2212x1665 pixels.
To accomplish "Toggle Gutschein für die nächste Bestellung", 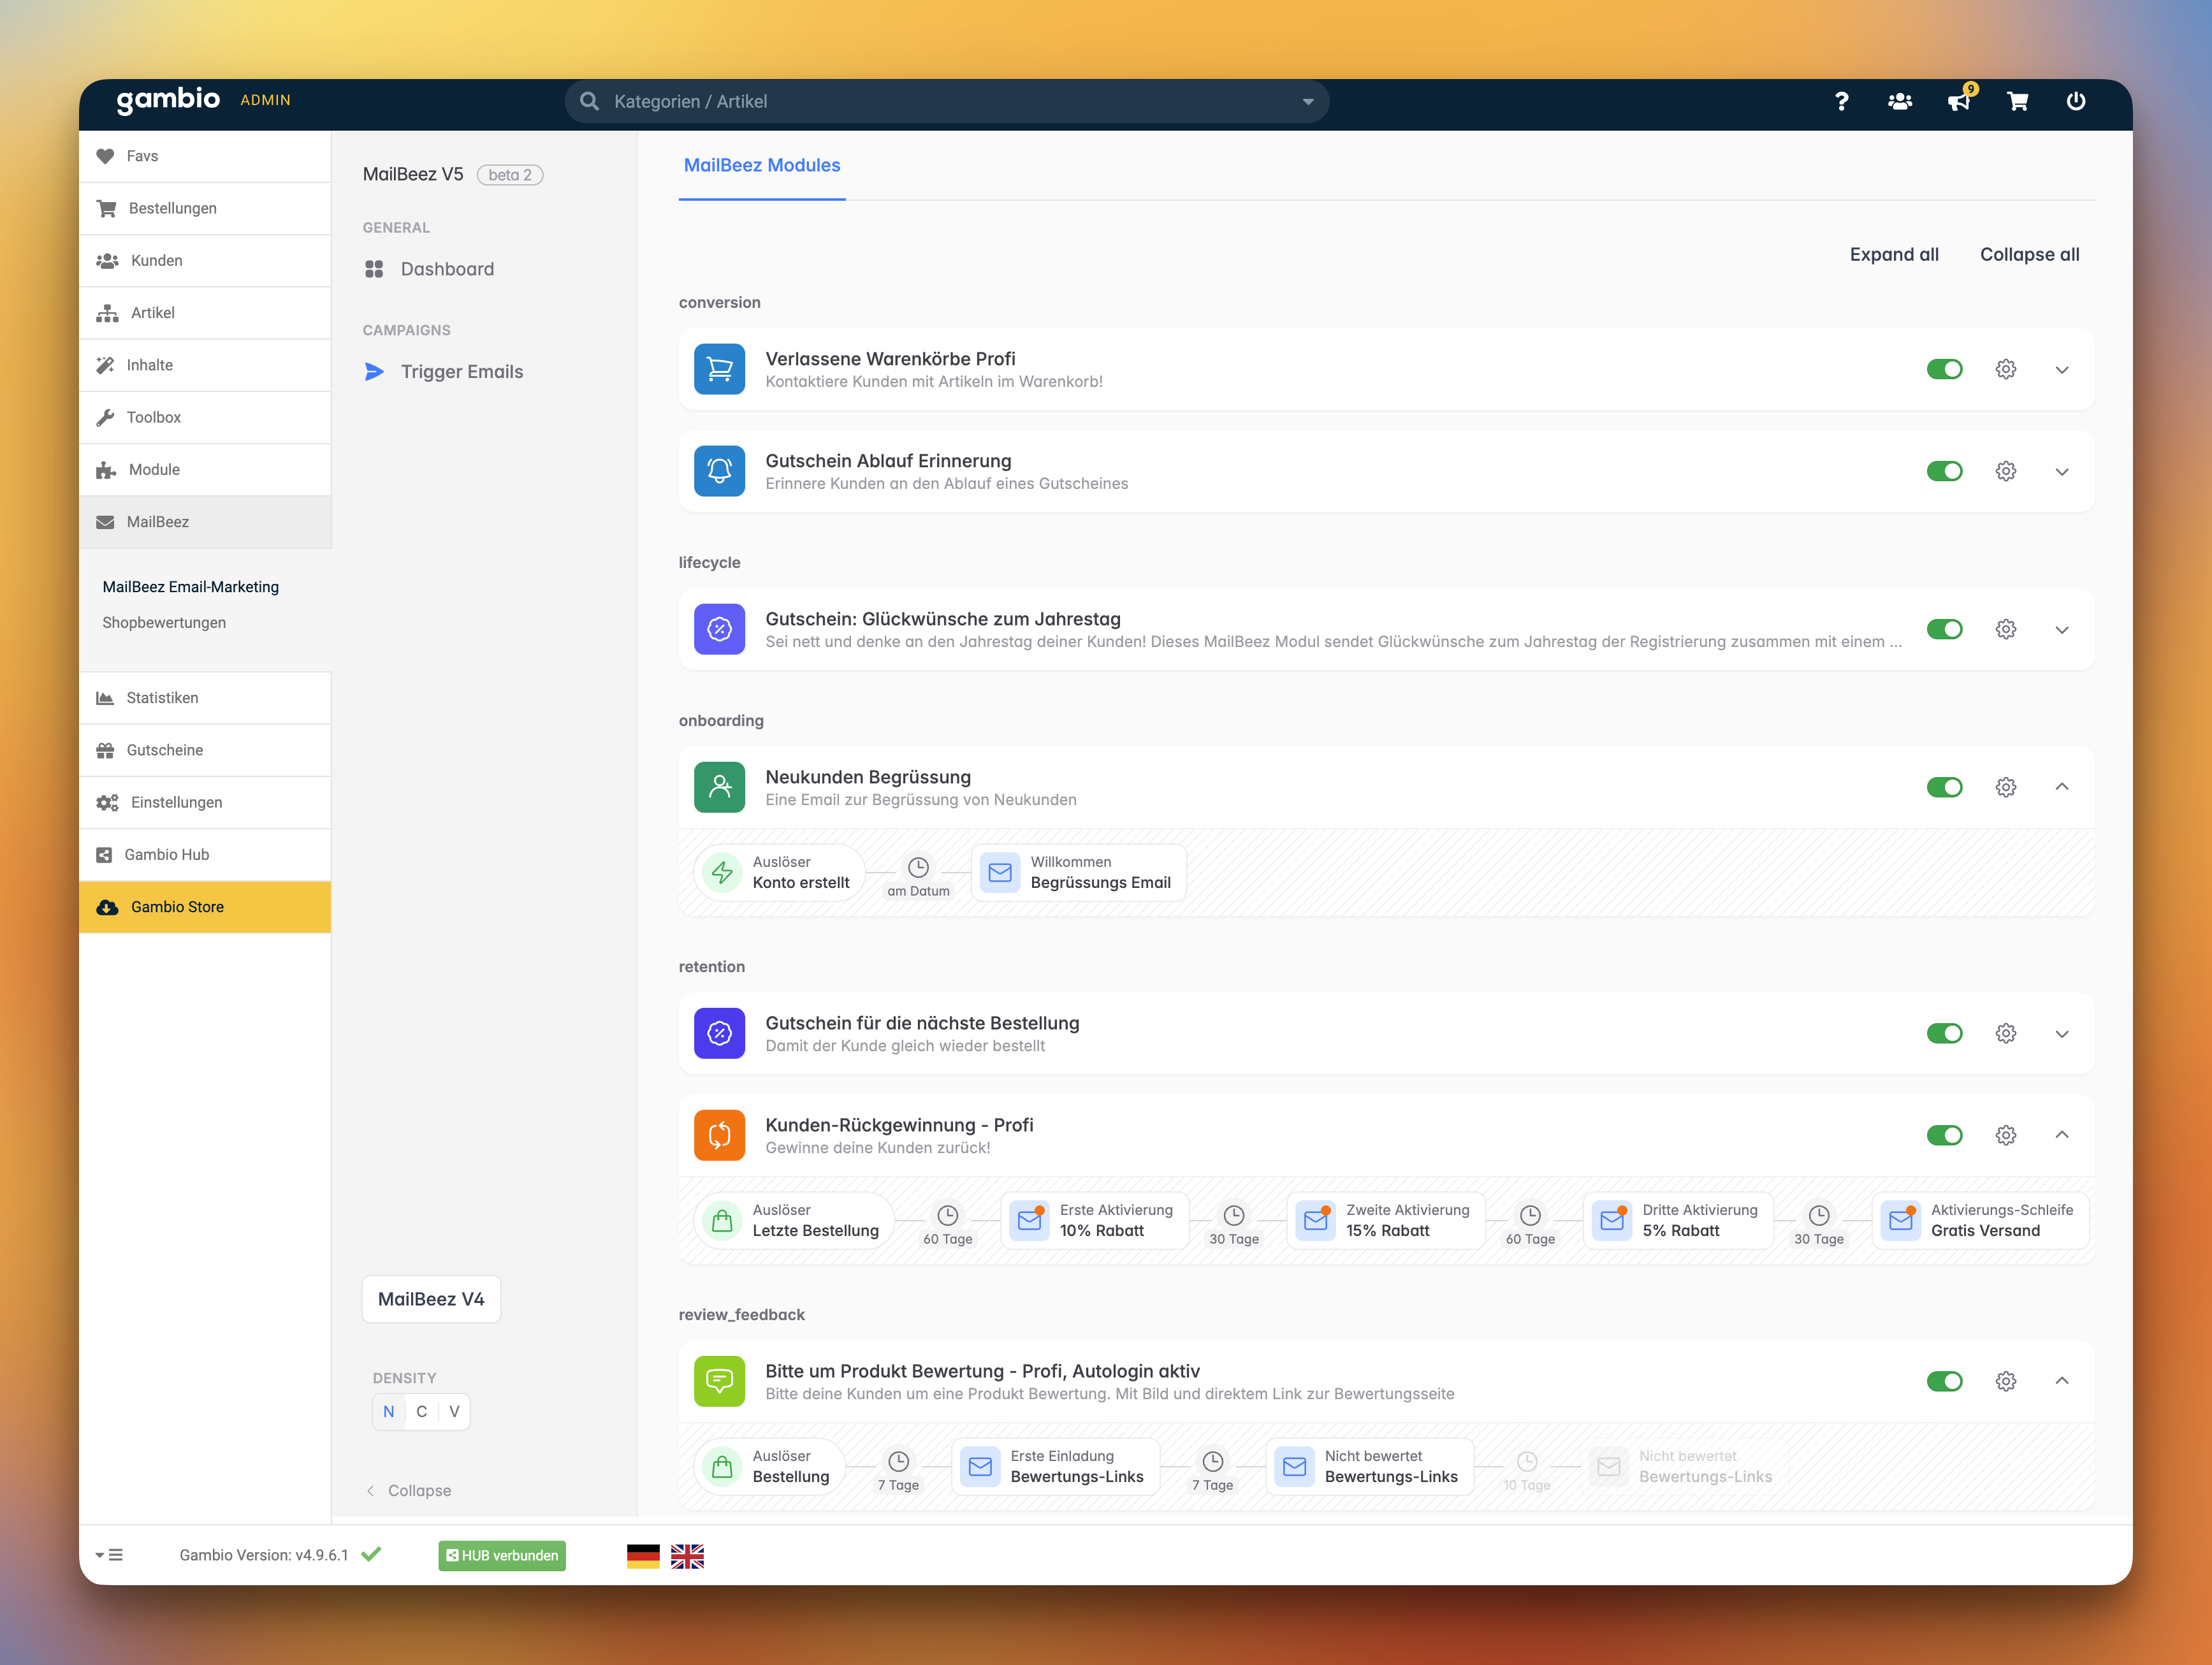I will coord(1944,1033).
